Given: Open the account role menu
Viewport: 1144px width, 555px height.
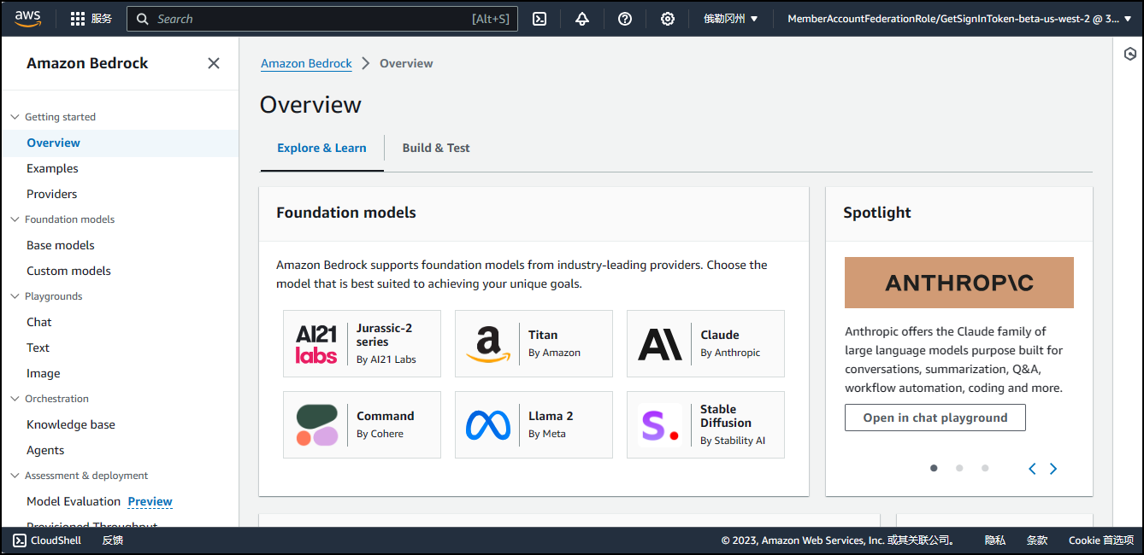Looking at the screenshot, I should click(958, 19).
